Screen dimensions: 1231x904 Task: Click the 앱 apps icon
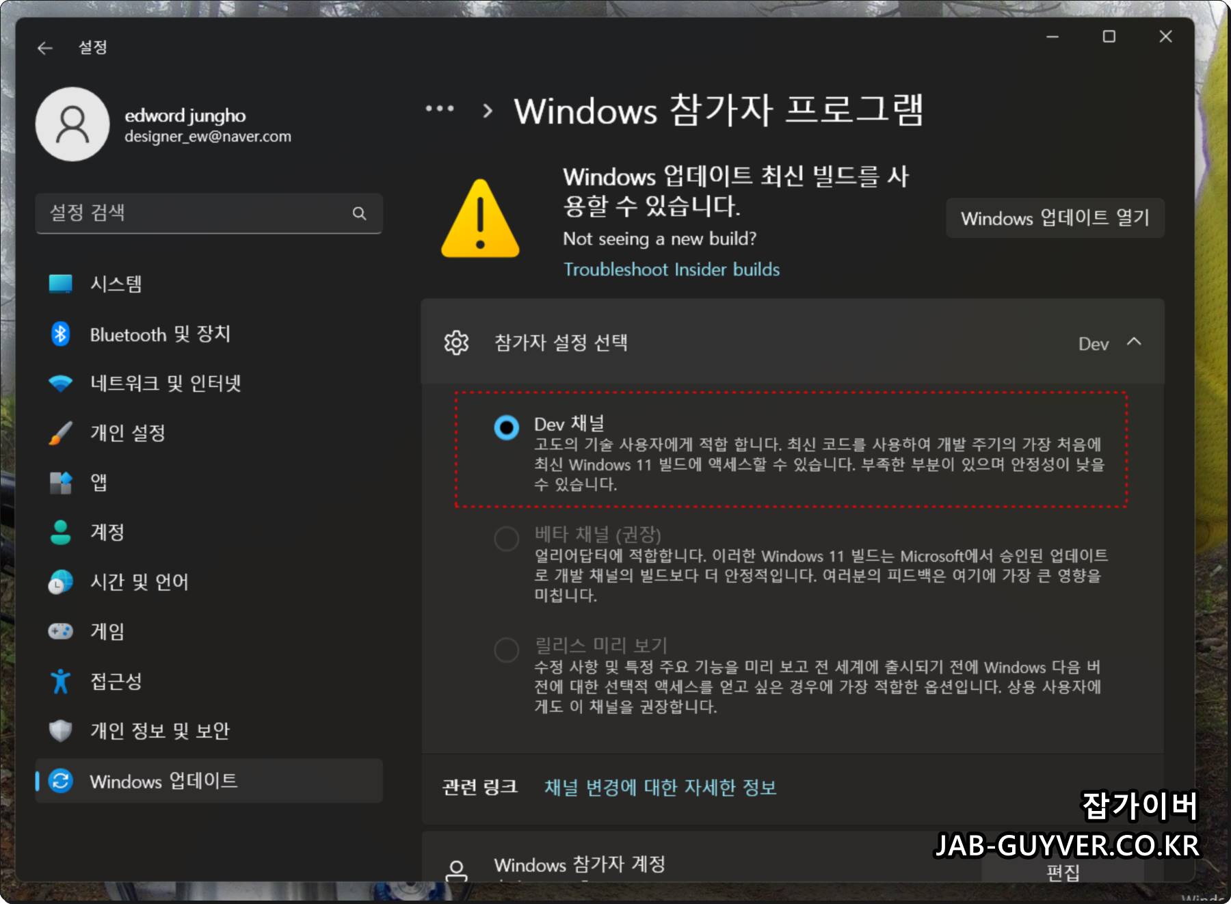click(x=61, y=483)
